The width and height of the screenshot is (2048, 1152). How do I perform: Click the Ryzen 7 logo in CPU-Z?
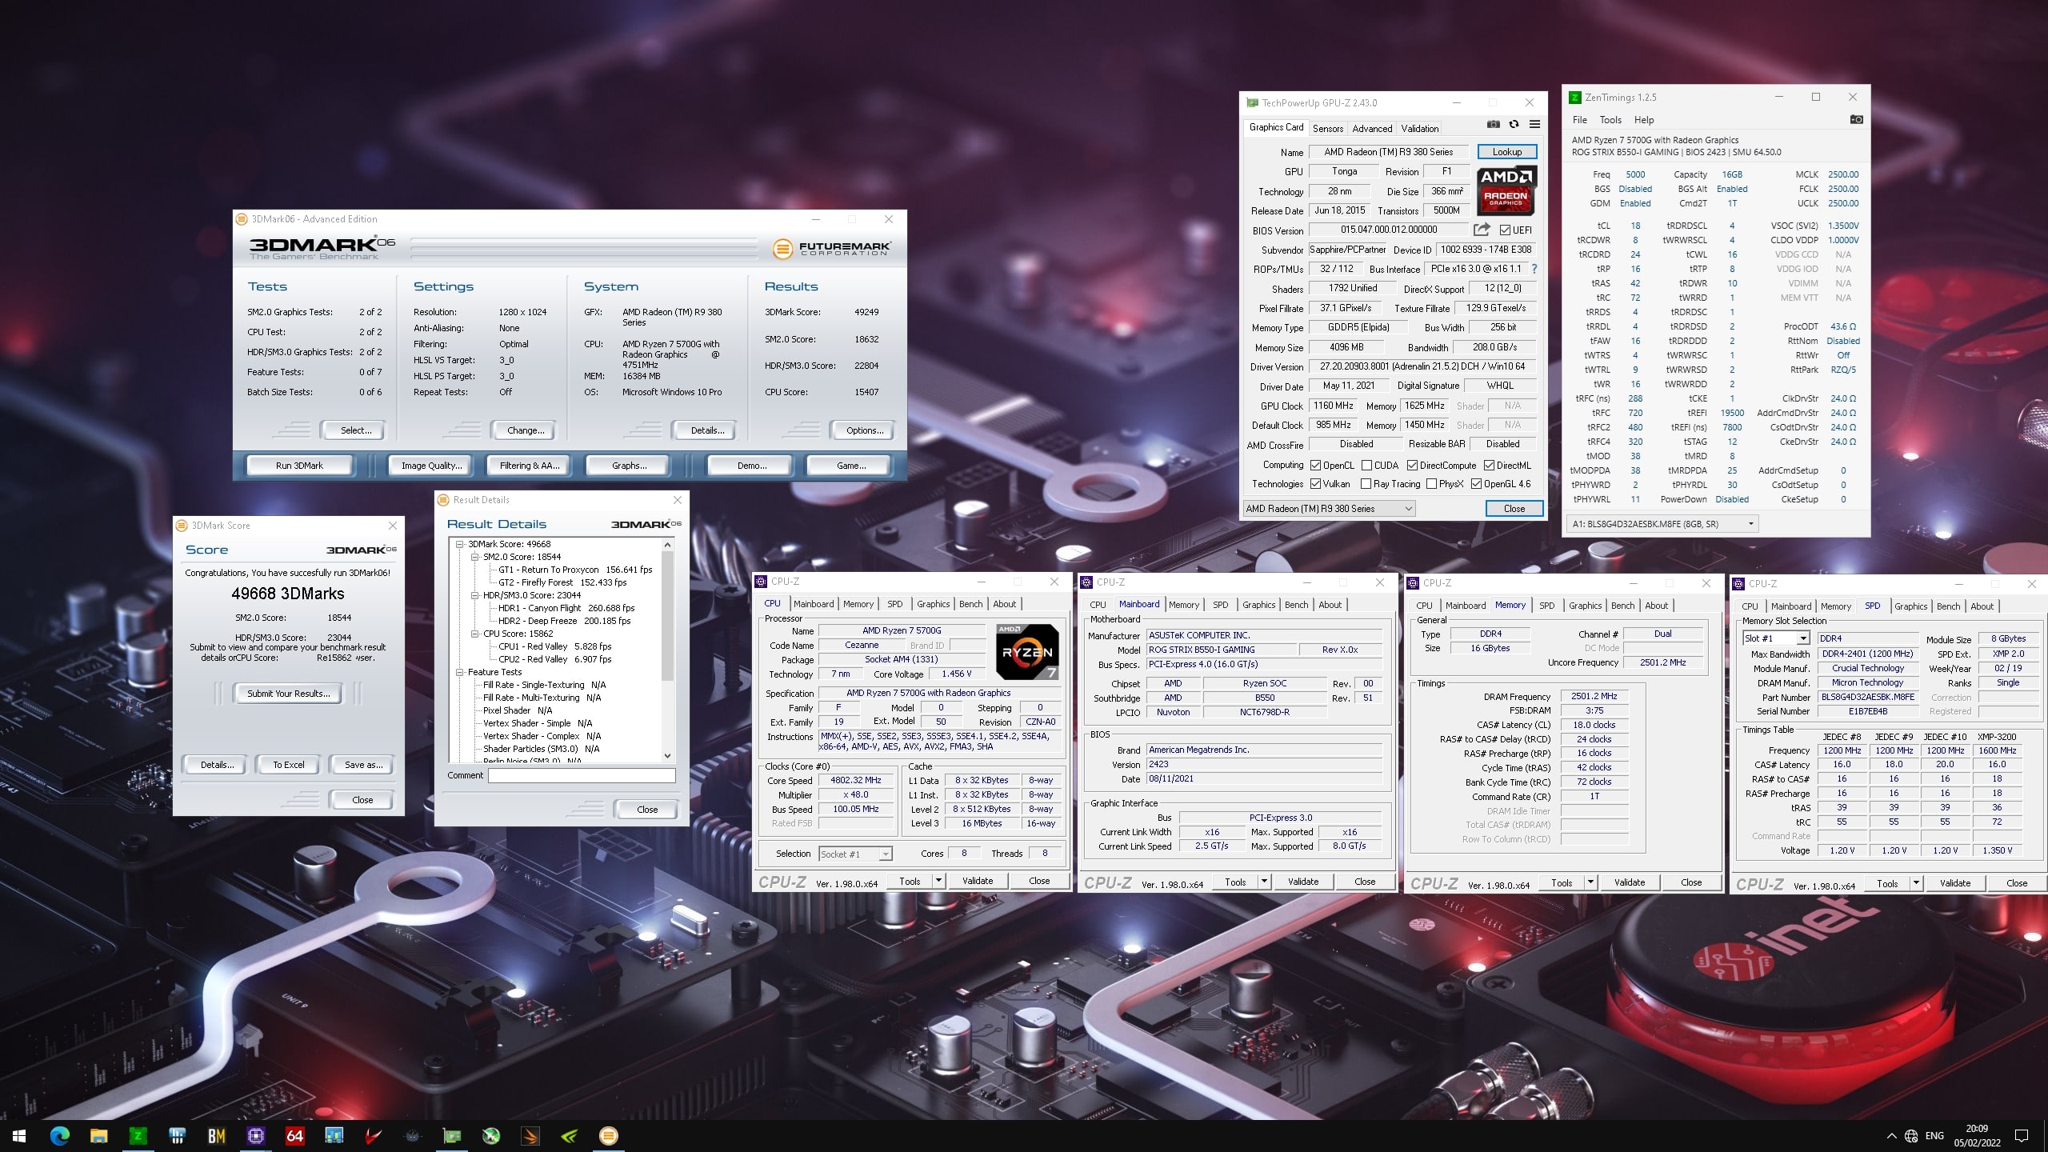[1027, 651]
